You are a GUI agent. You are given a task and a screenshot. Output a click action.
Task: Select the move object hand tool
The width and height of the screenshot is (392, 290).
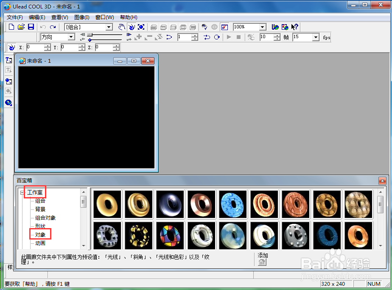point(121,27)
